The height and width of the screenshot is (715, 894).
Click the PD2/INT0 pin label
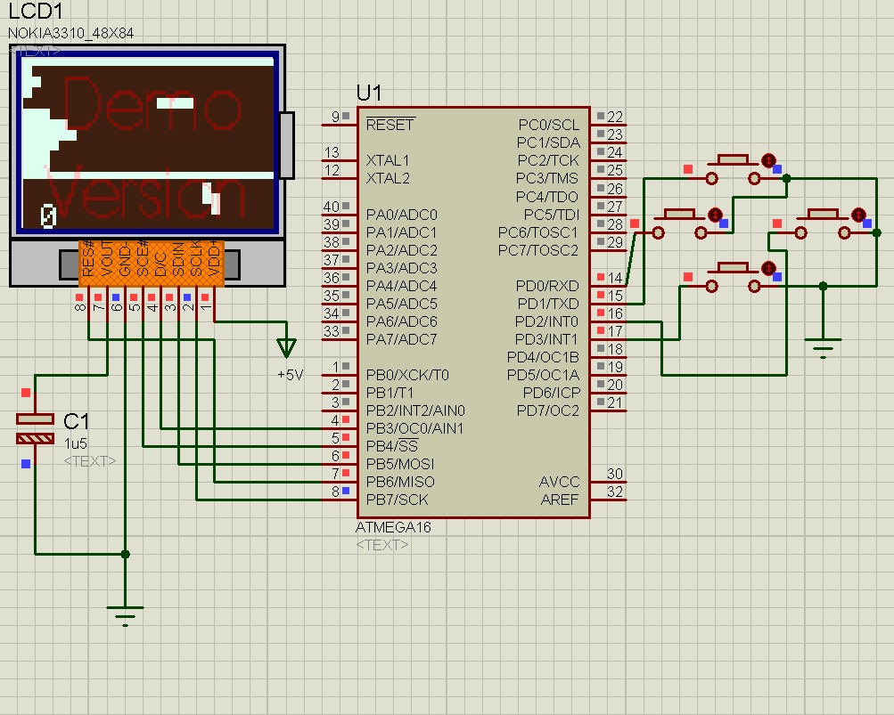[546, 322]
